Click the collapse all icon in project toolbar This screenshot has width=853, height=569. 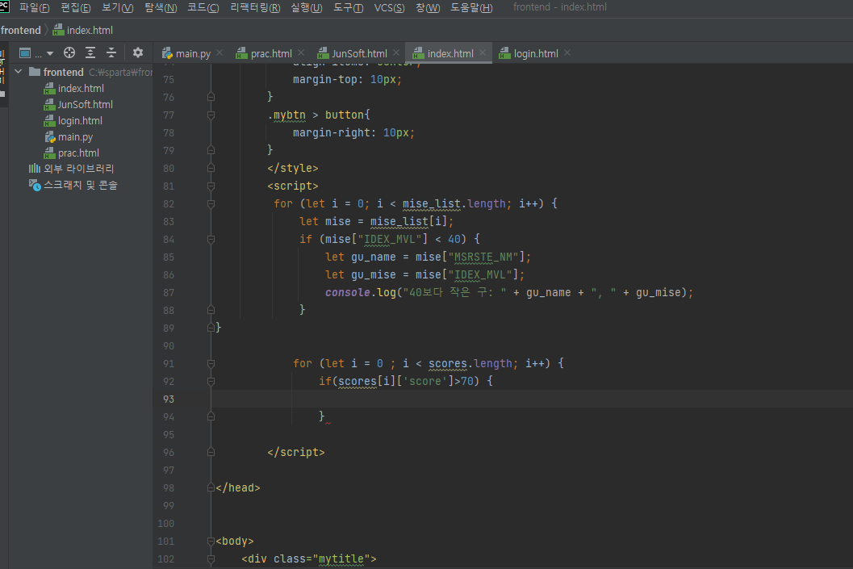111,52
